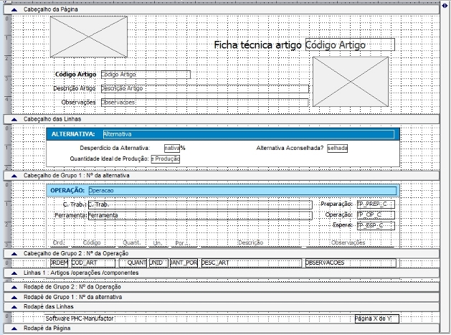Collapse the Linhas 1 Artigos band
The image size is (451, 335).
[x=14, y=273]
